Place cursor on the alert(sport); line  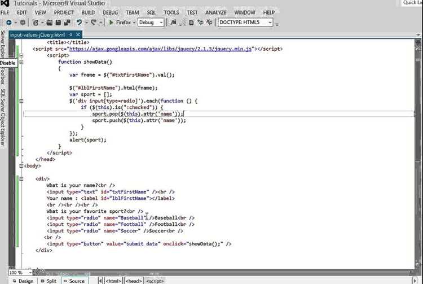click(x=88, y=140)
